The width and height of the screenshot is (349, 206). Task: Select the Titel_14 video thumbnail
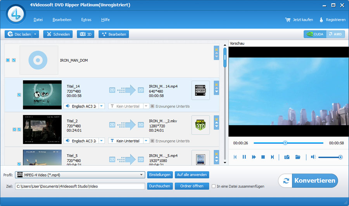coord(42,95)
